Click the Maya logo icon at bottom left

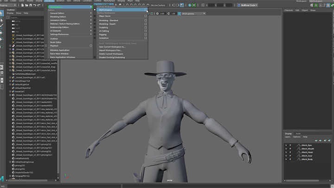(x=2, y=178)
